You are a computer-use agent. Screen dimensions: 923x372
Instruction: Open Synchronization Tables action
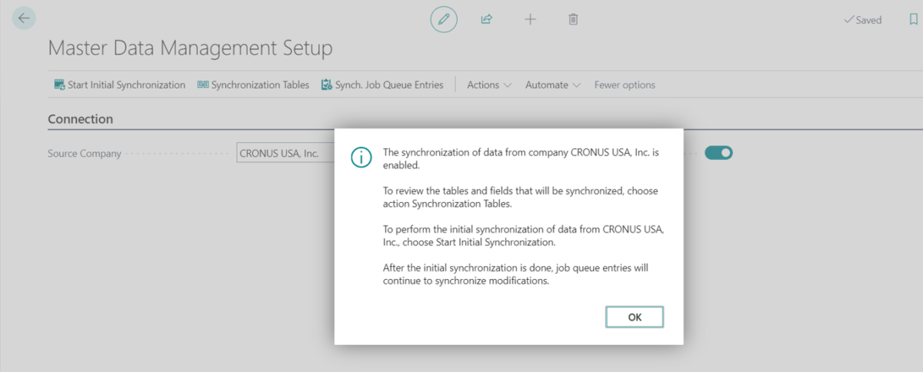253,85
